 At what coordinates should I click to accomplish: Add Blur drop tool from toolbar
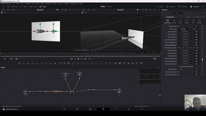(x=55, y=63)
